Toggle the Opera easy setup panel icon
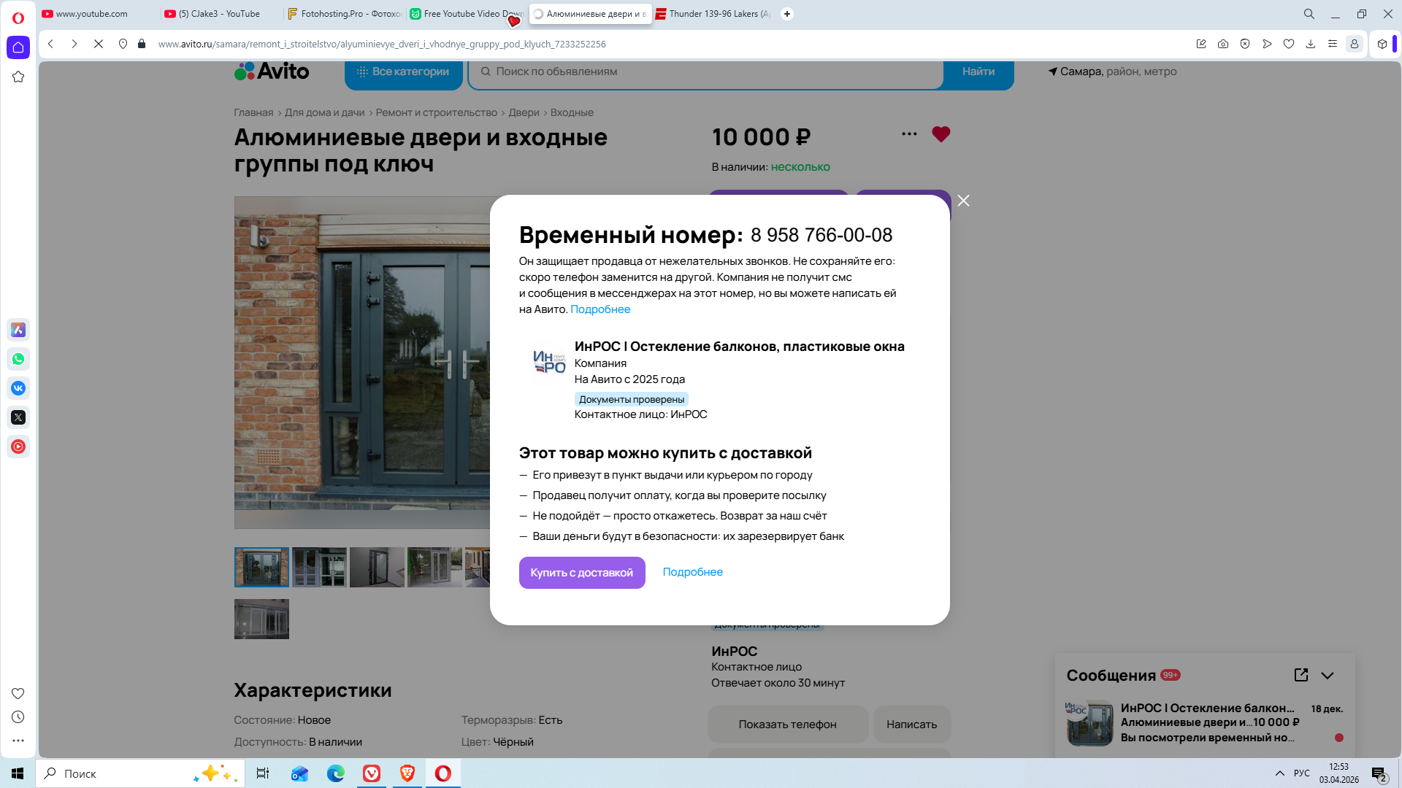The height and width of the screenshot is (788, 1402). [x=1333, y=44]
